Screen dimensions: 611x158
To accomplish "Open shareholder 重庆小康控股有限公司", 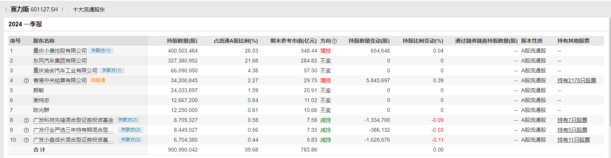I will coord(60,51).
